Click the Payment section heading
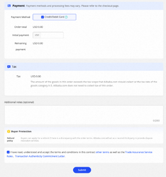The height and width of the screenshot is (177, 166). click(18, 6)
